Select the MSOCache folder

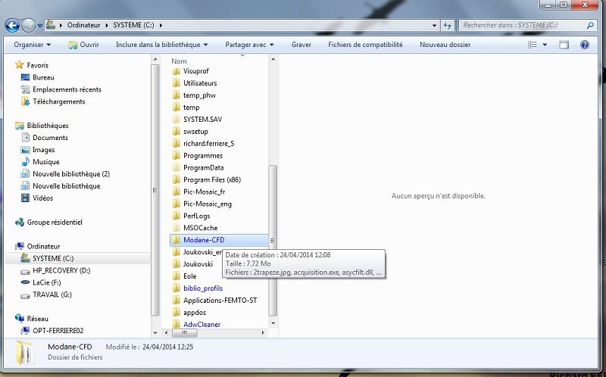200,228
